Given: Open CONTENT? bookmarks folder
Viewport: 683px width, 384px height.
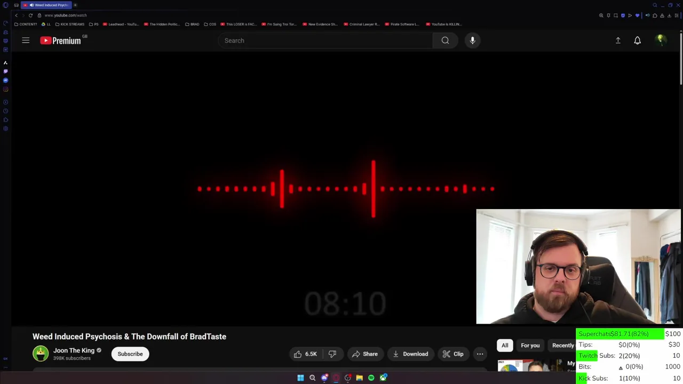Looking at the screenshot, I should coord(26,24).
